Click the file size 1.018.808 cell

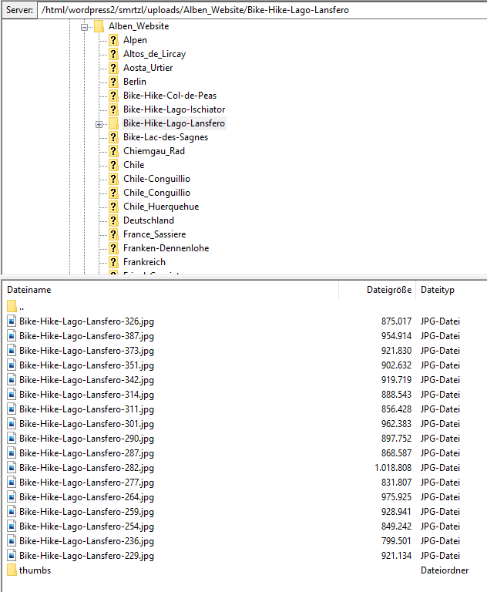pyautogui.click(x=393, y=468)
